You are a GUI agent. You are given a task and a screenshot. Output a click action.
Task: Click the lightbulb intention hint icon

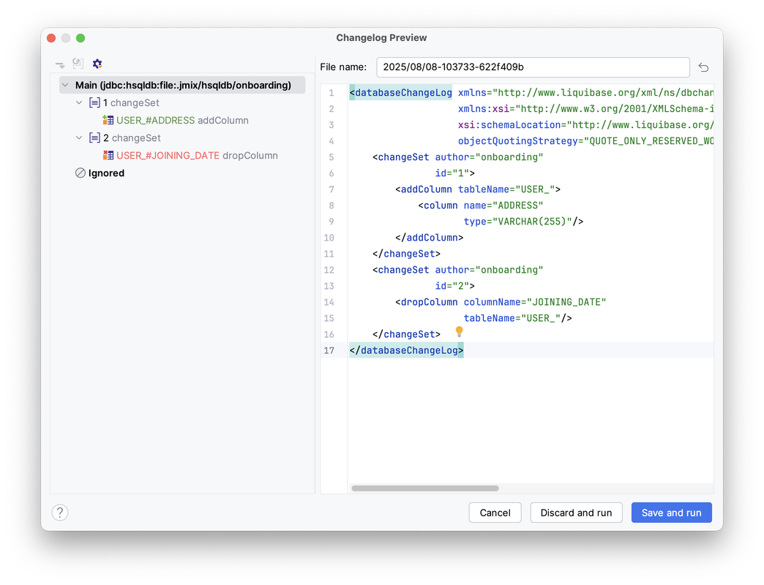coord(459,331)
